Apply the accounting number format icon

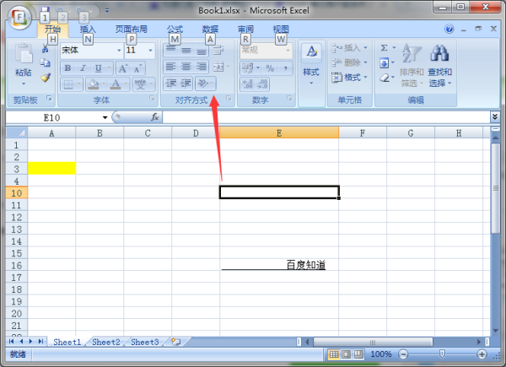[x=248, y=68]
